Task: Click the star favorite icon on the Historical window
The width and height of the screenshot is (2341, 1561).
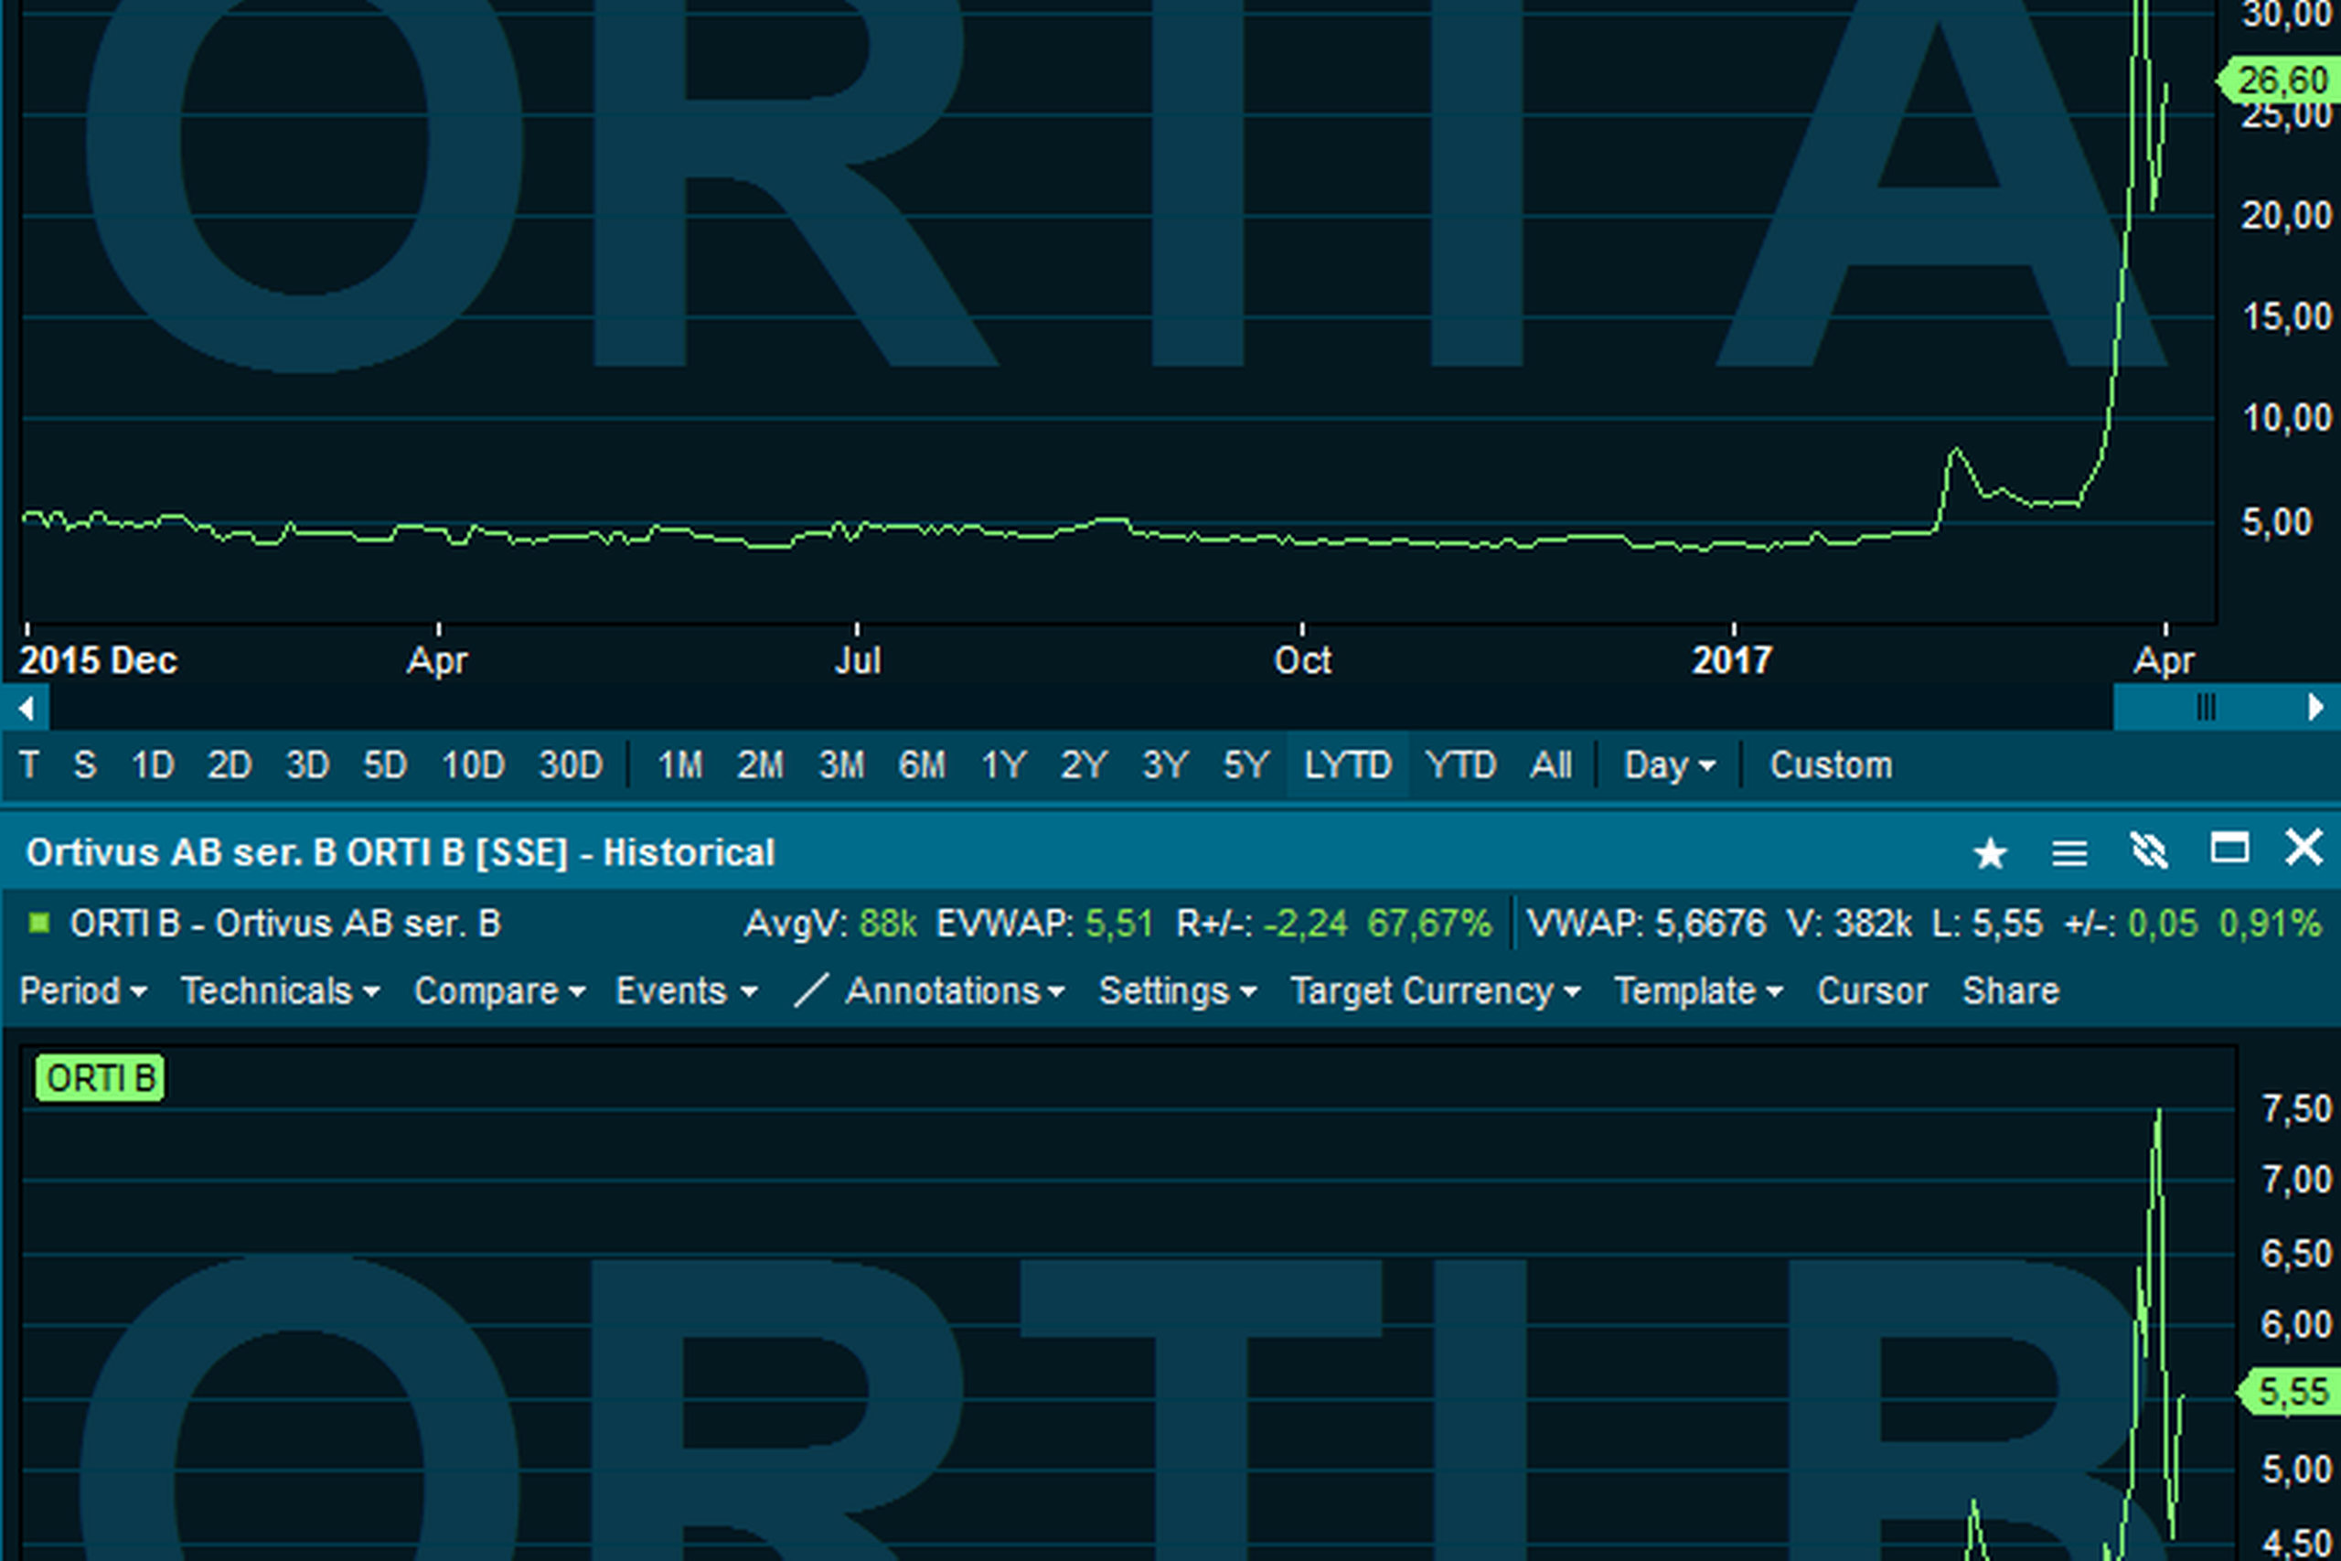Action: point(1991,852)
